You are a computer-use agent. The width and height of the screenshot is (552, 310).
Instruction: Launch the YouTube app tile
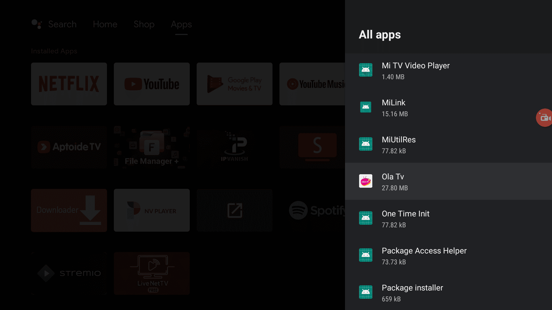pos(152,84)
